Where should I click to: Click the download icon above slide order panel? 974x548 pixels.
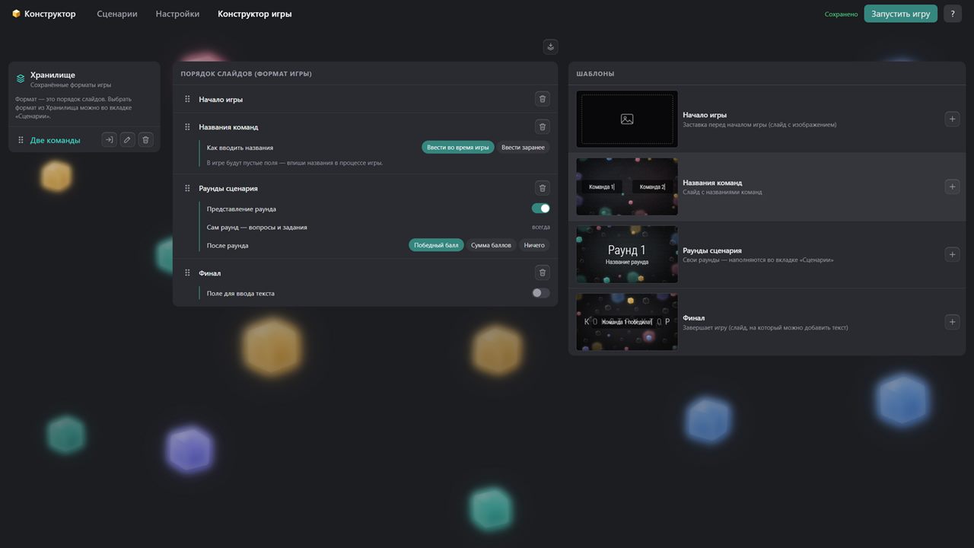tap(551, 47)
